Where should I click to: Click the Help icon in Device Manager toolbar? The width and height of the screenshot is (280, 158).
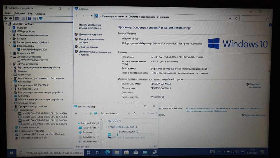pos(29,19)
